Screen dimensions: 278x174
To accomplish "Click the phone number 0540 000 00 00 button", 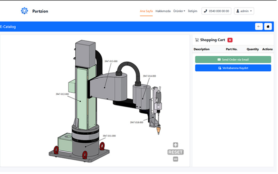I will (x=216, y=11).
